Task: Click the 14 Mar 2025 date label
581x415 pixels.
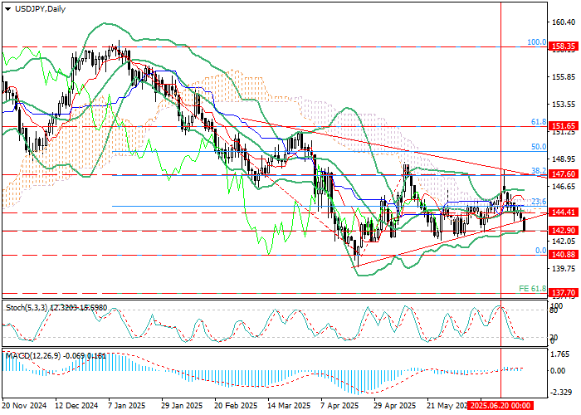Action: click(x=289, y=406)
